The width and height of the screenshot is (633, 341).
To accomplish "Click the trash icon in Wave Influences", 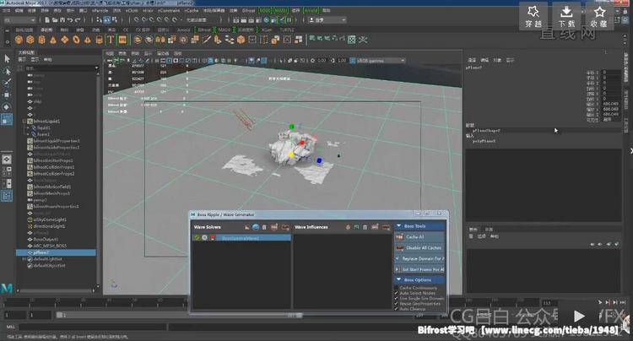I will pyautogui.click(x=365, y=227).
